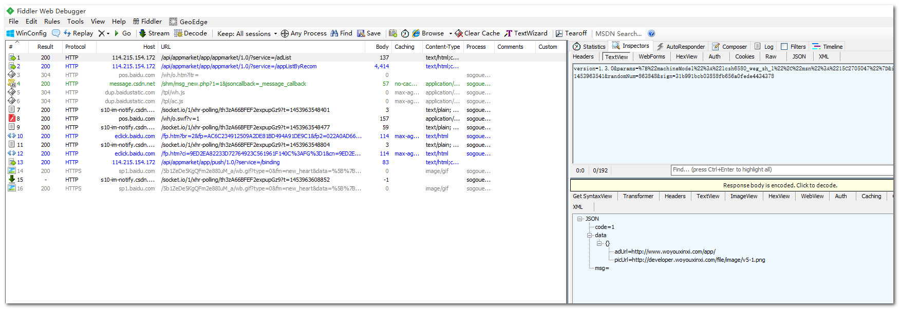Open the GeoEdge menu
899x309 pixels.
(x=189, y=22)
